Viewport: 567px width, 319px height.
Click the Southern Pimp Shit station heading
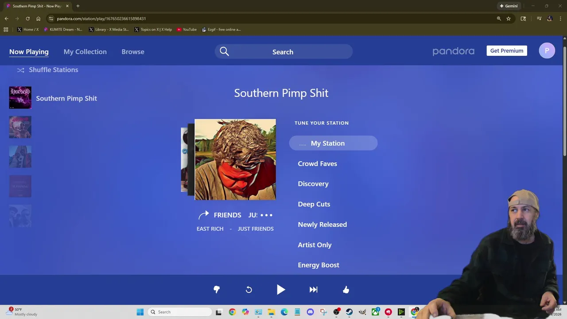click(281, 93)
